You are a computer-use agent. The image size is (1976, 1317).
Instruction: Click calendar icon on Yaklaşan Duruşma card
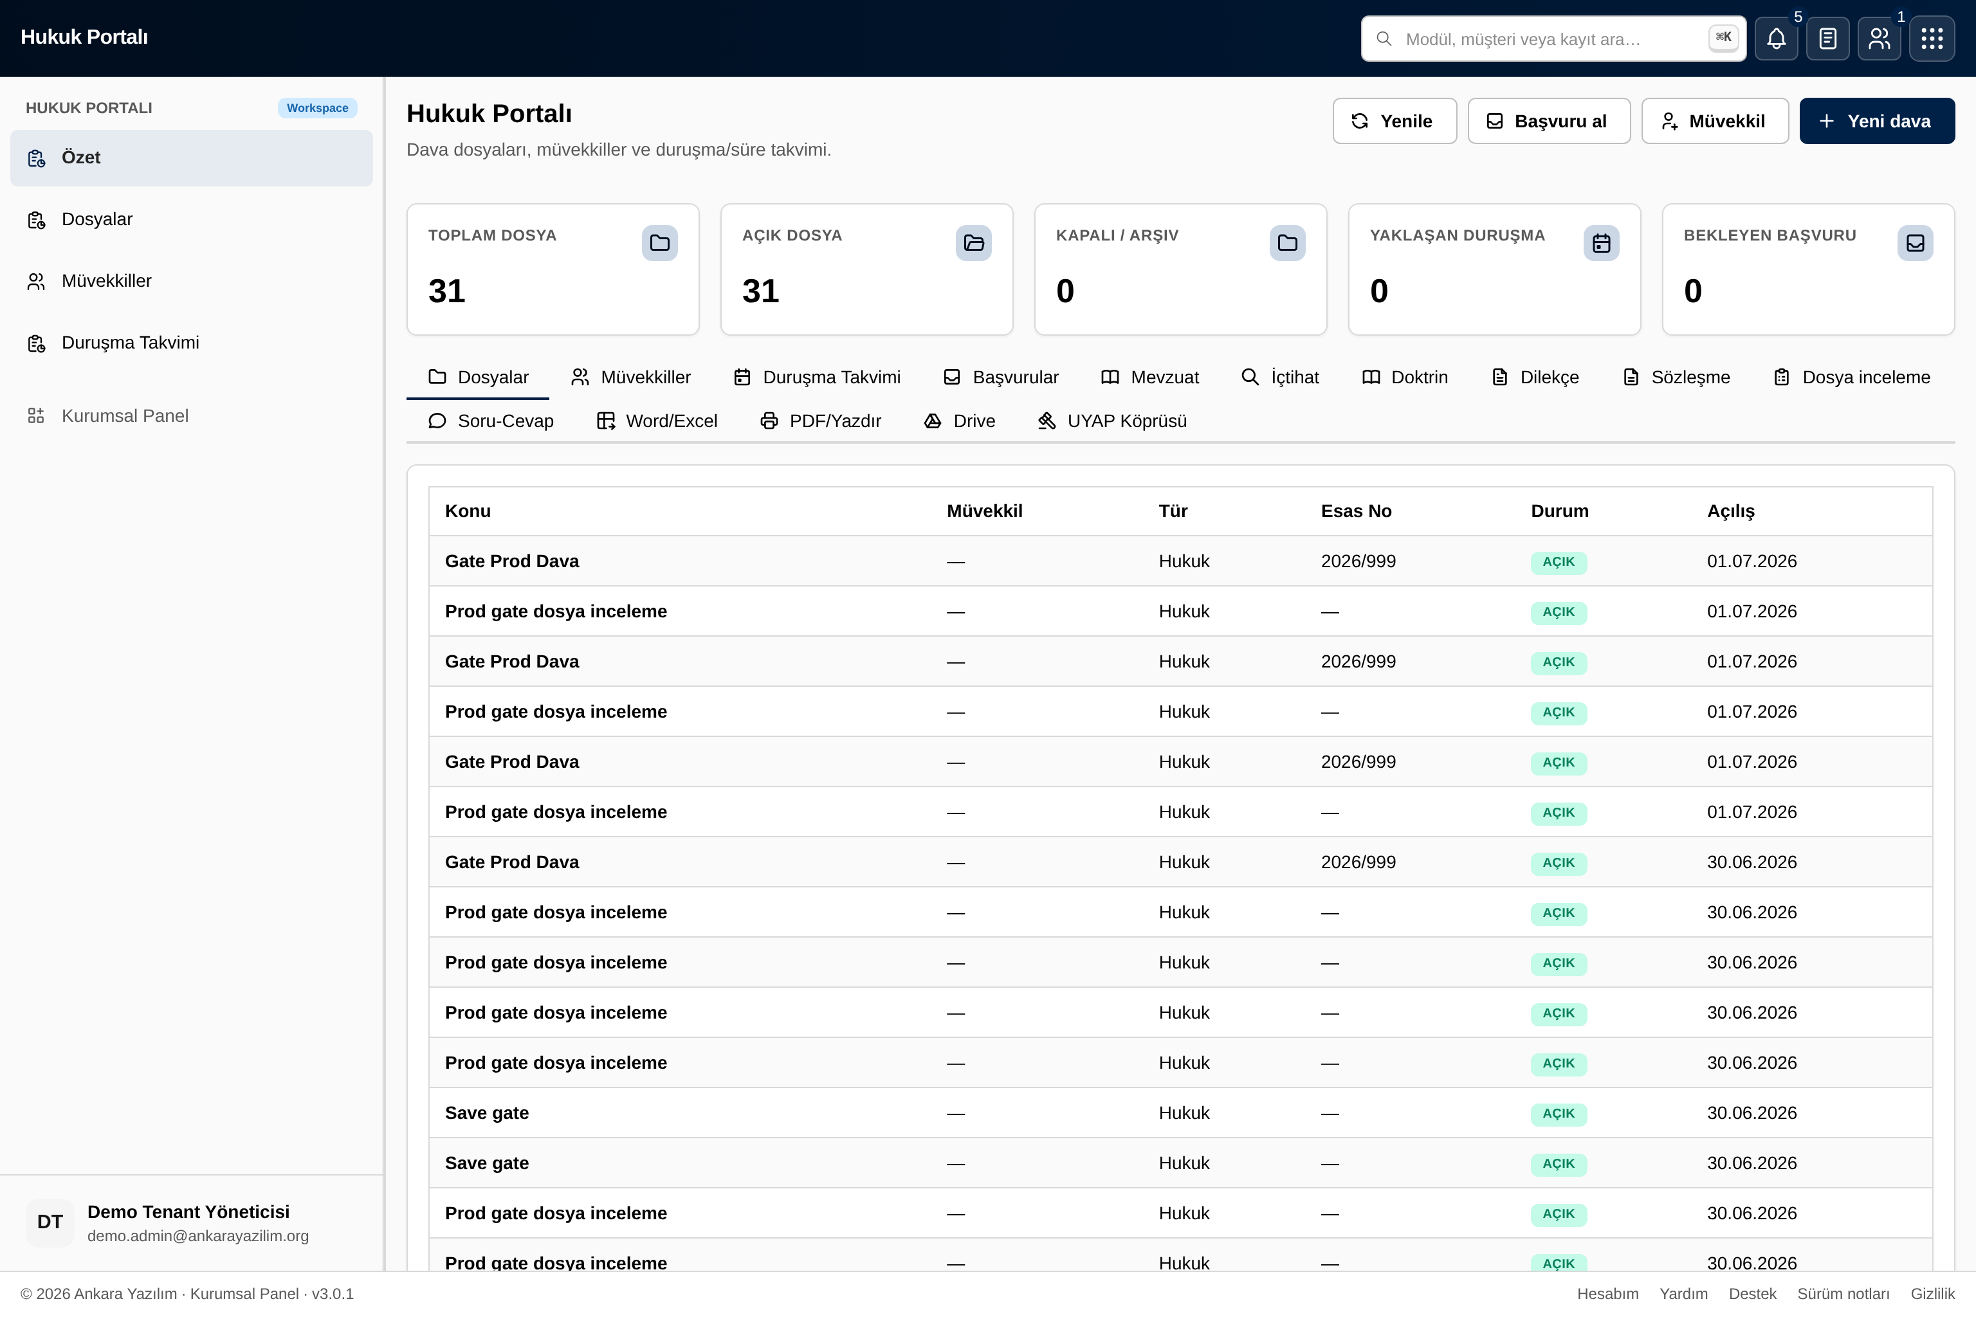click(1601, 242)
